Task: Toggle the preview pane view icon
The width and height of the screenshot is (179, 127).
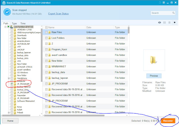Action: click(x=175, y=22)
